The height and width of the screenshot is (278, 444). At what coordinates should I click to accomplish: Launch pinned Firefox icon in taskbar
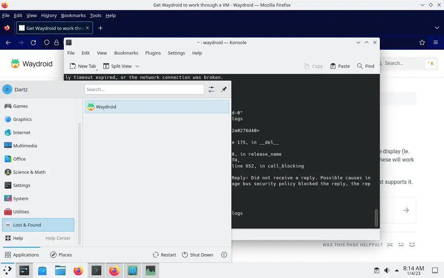click(78, 270)
